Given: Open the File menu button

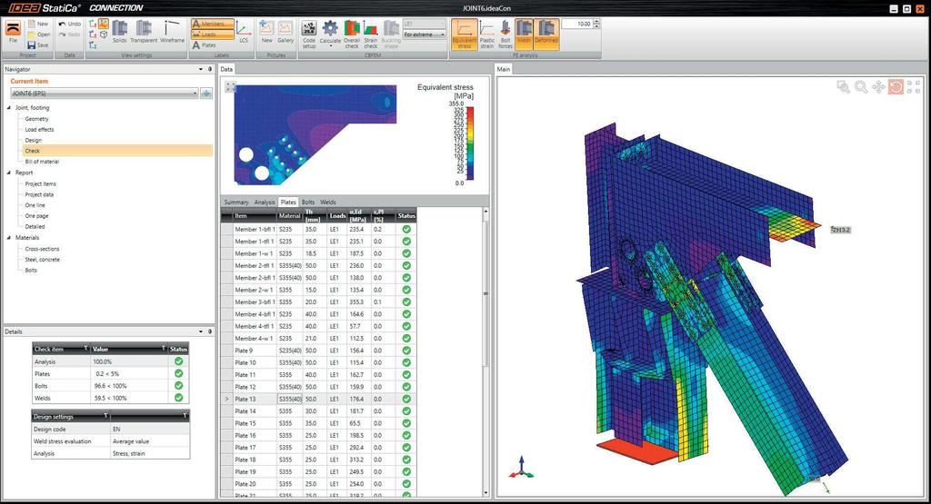Looking at the screenshot, I should [13, 33].
